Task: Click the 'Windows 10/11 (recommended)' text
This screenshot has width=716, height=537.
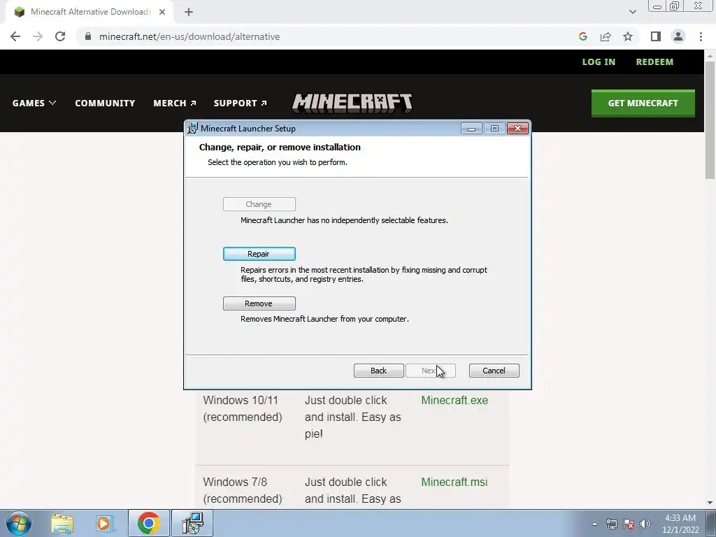Action: click(x=243, y=408)
